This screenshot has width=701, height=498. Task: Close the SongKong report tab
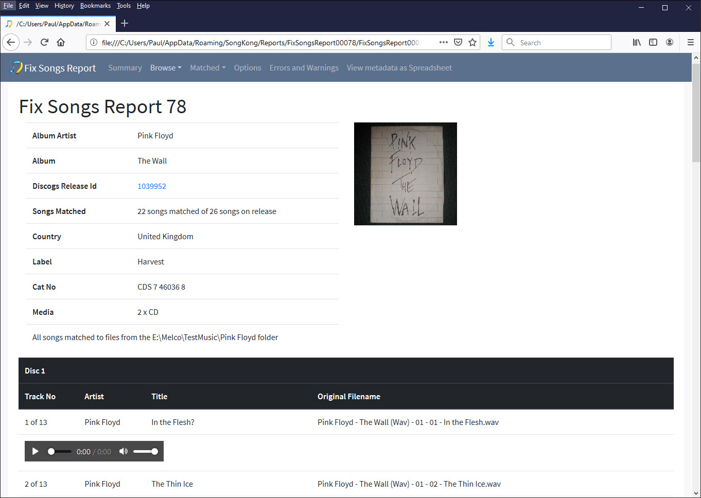(107, 24)
